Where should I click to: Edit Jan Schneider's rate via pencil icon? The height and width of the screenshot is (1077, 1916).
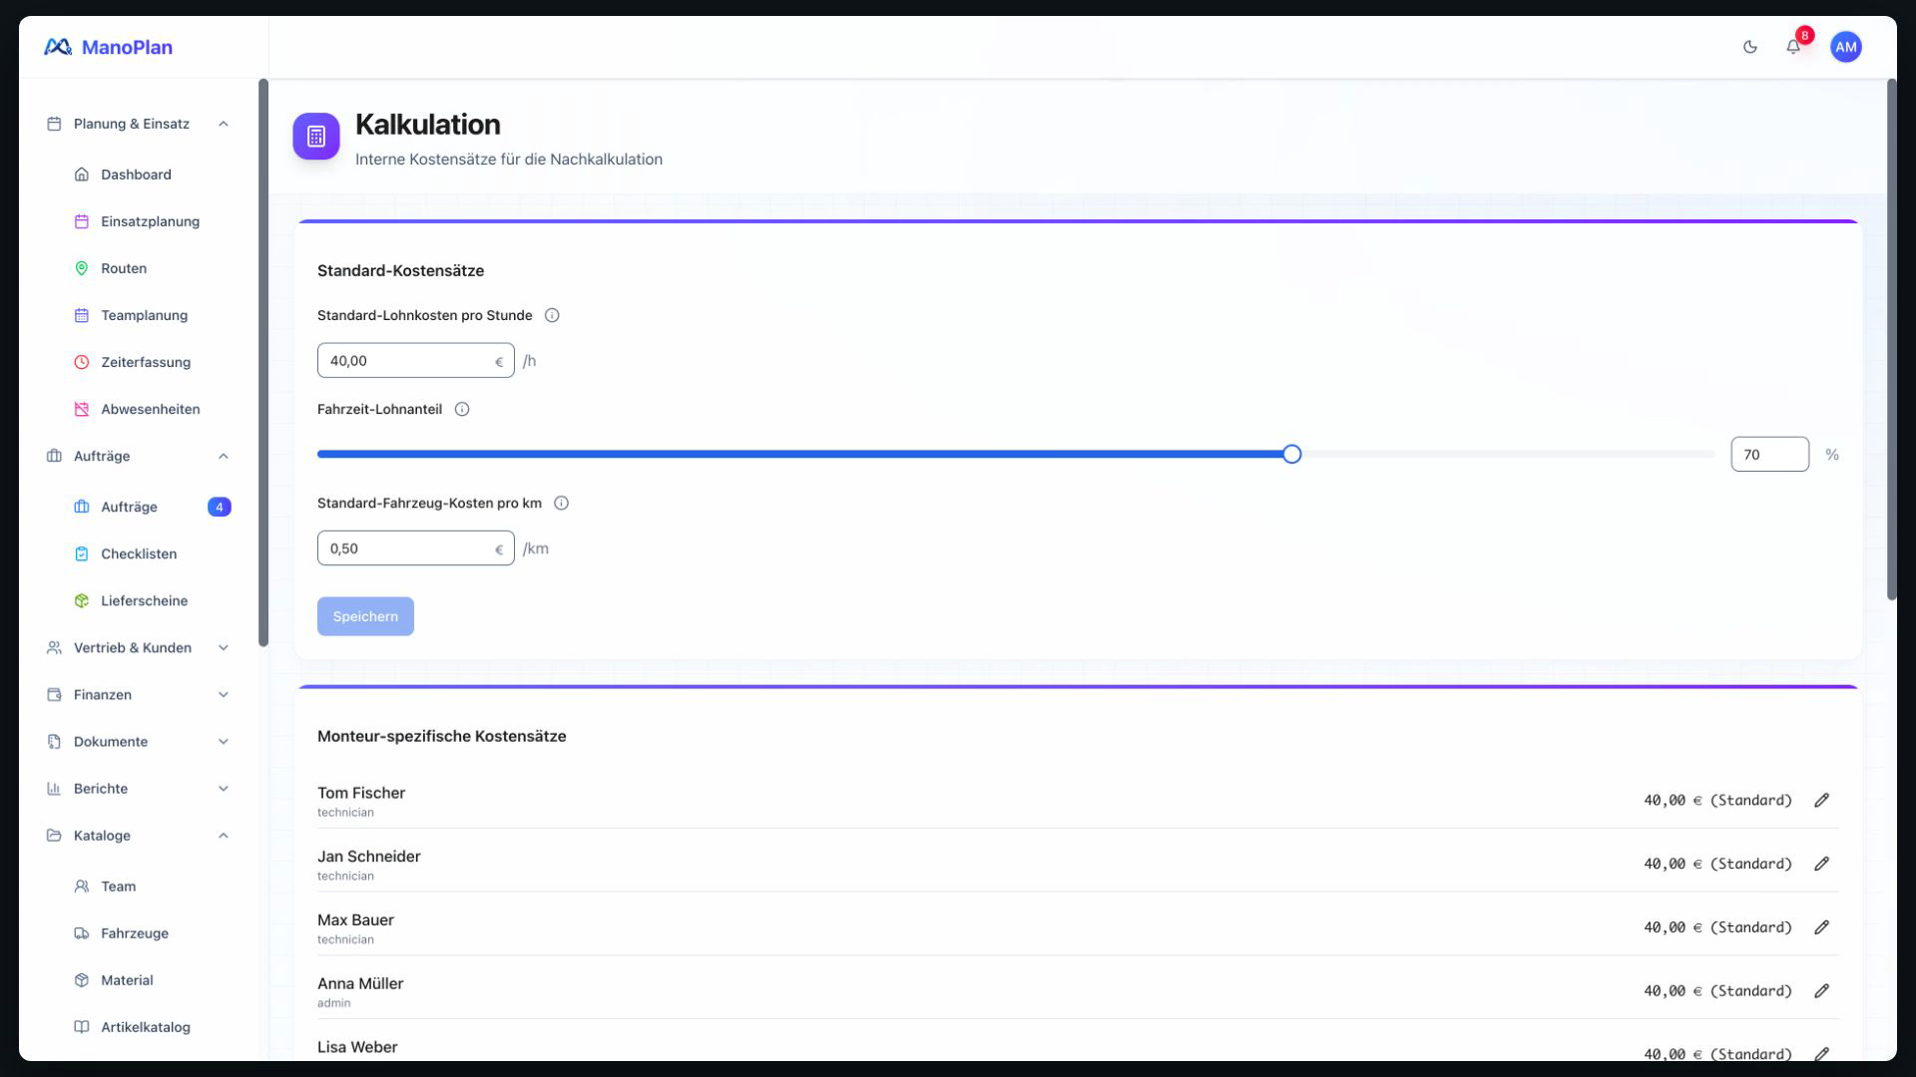click(1821, 864)
